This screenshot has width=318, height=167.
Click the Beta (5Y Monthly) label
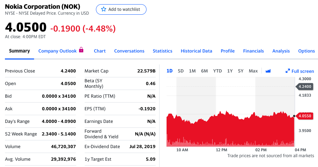[x=94, y=83]
